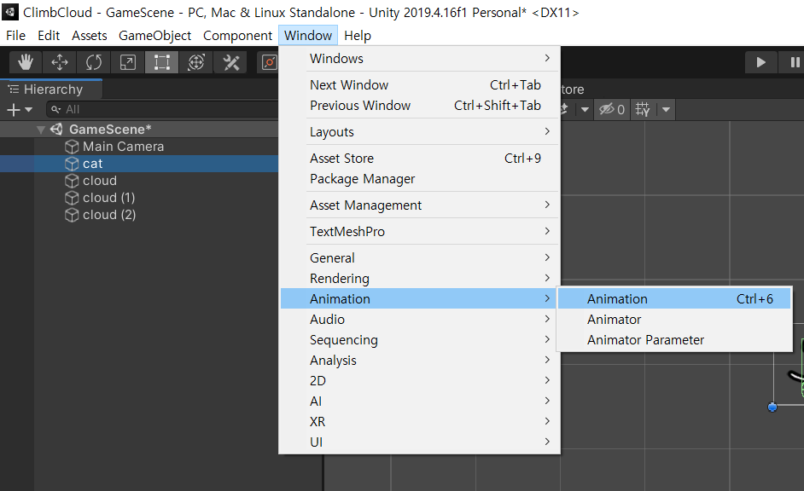Choose Next Window menu entry

pyautogui.click(x=421, y=85)
